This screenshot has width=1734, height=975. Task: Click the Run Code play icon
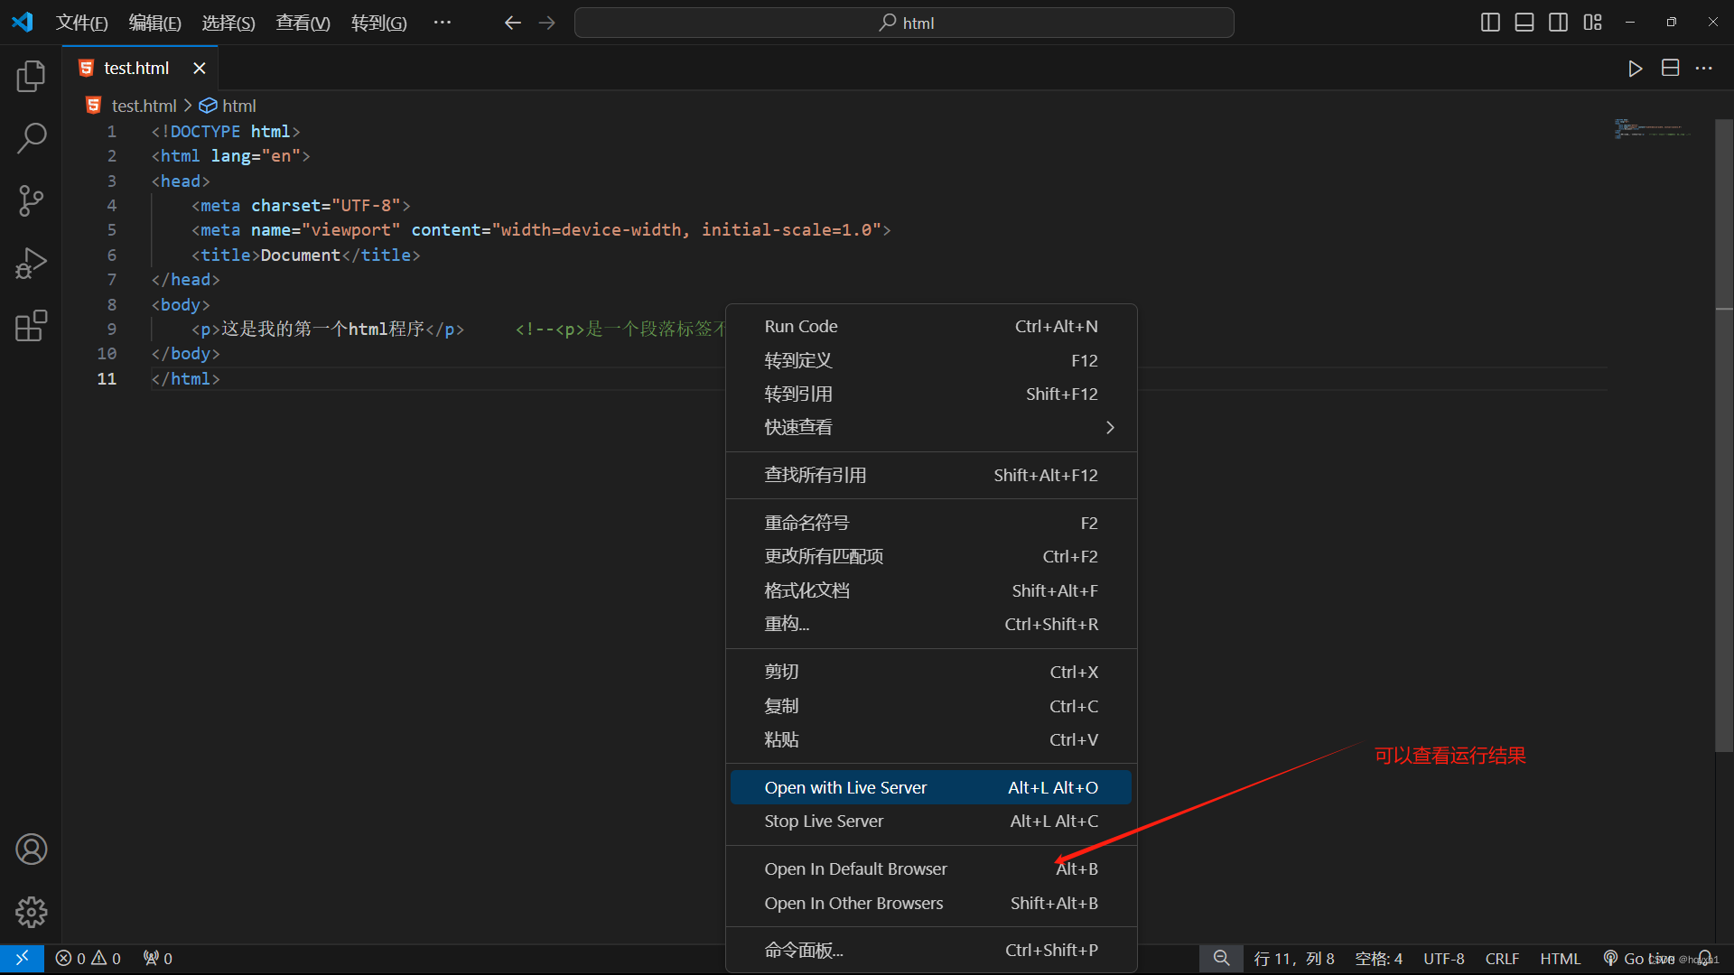coord(1635,69)
